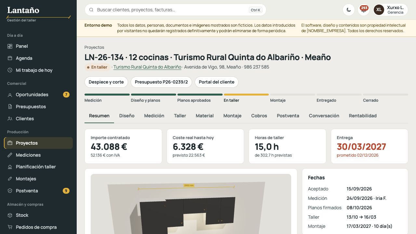The height and width of the screenshot is (234, 416).
Task: Click Despiece y corte button
Action: (x=106, y=82)
